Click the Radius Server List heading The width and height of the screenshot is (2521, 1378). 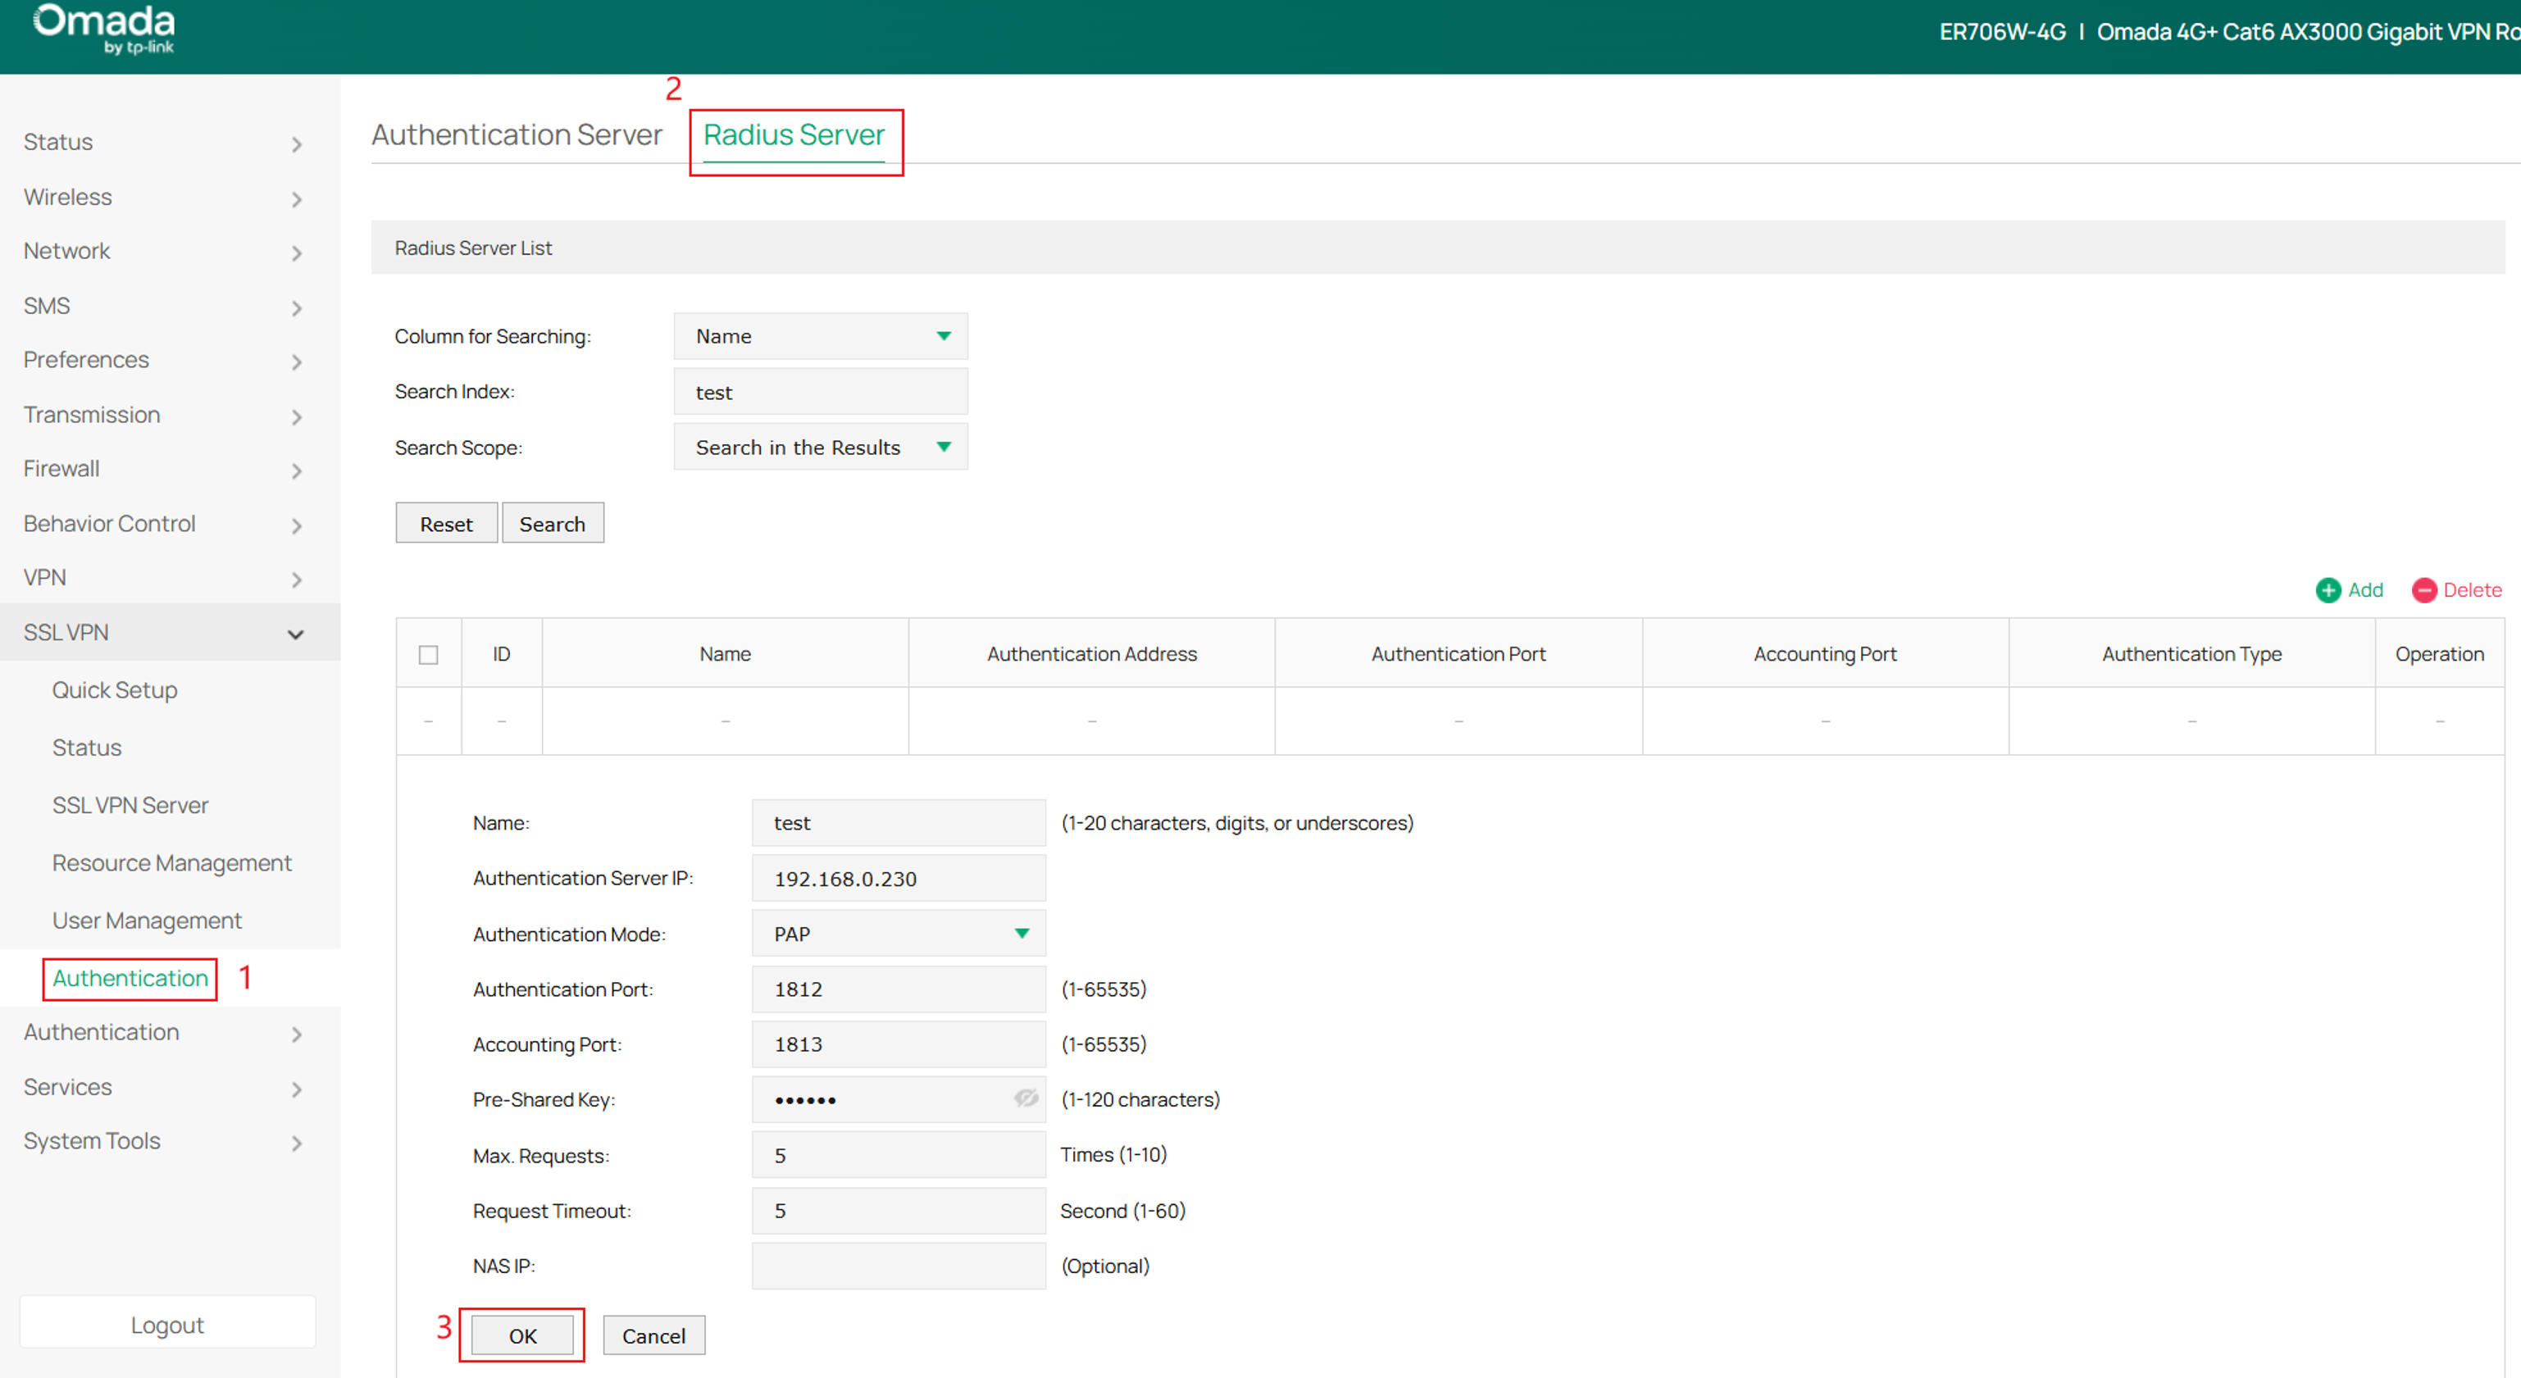point(473,248)
